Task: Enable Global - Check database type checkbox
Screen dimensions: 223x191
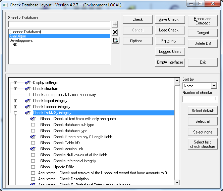Action: click(33, 131)
